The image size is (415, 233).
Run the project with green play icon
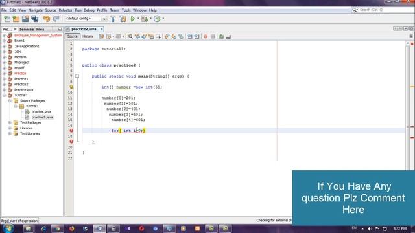(x=133, y=19)
